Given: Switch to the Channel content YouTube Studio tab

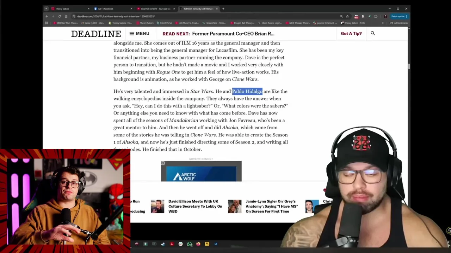Looking at the screenshot, I should tap(155, 9).
